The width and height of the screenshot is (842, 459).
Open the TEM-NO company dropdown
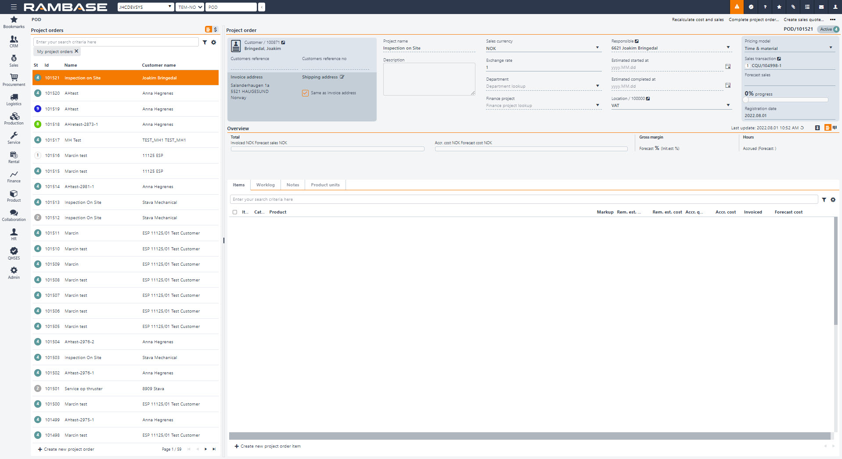[x=190, y=7]
